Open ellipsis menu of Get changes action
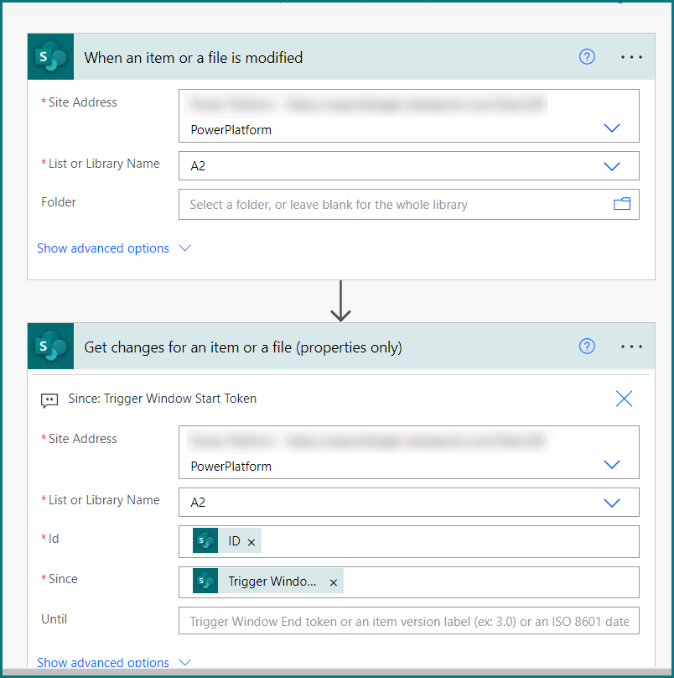Image resolution: width=674 pixels, height=678 pixels. 631,347
